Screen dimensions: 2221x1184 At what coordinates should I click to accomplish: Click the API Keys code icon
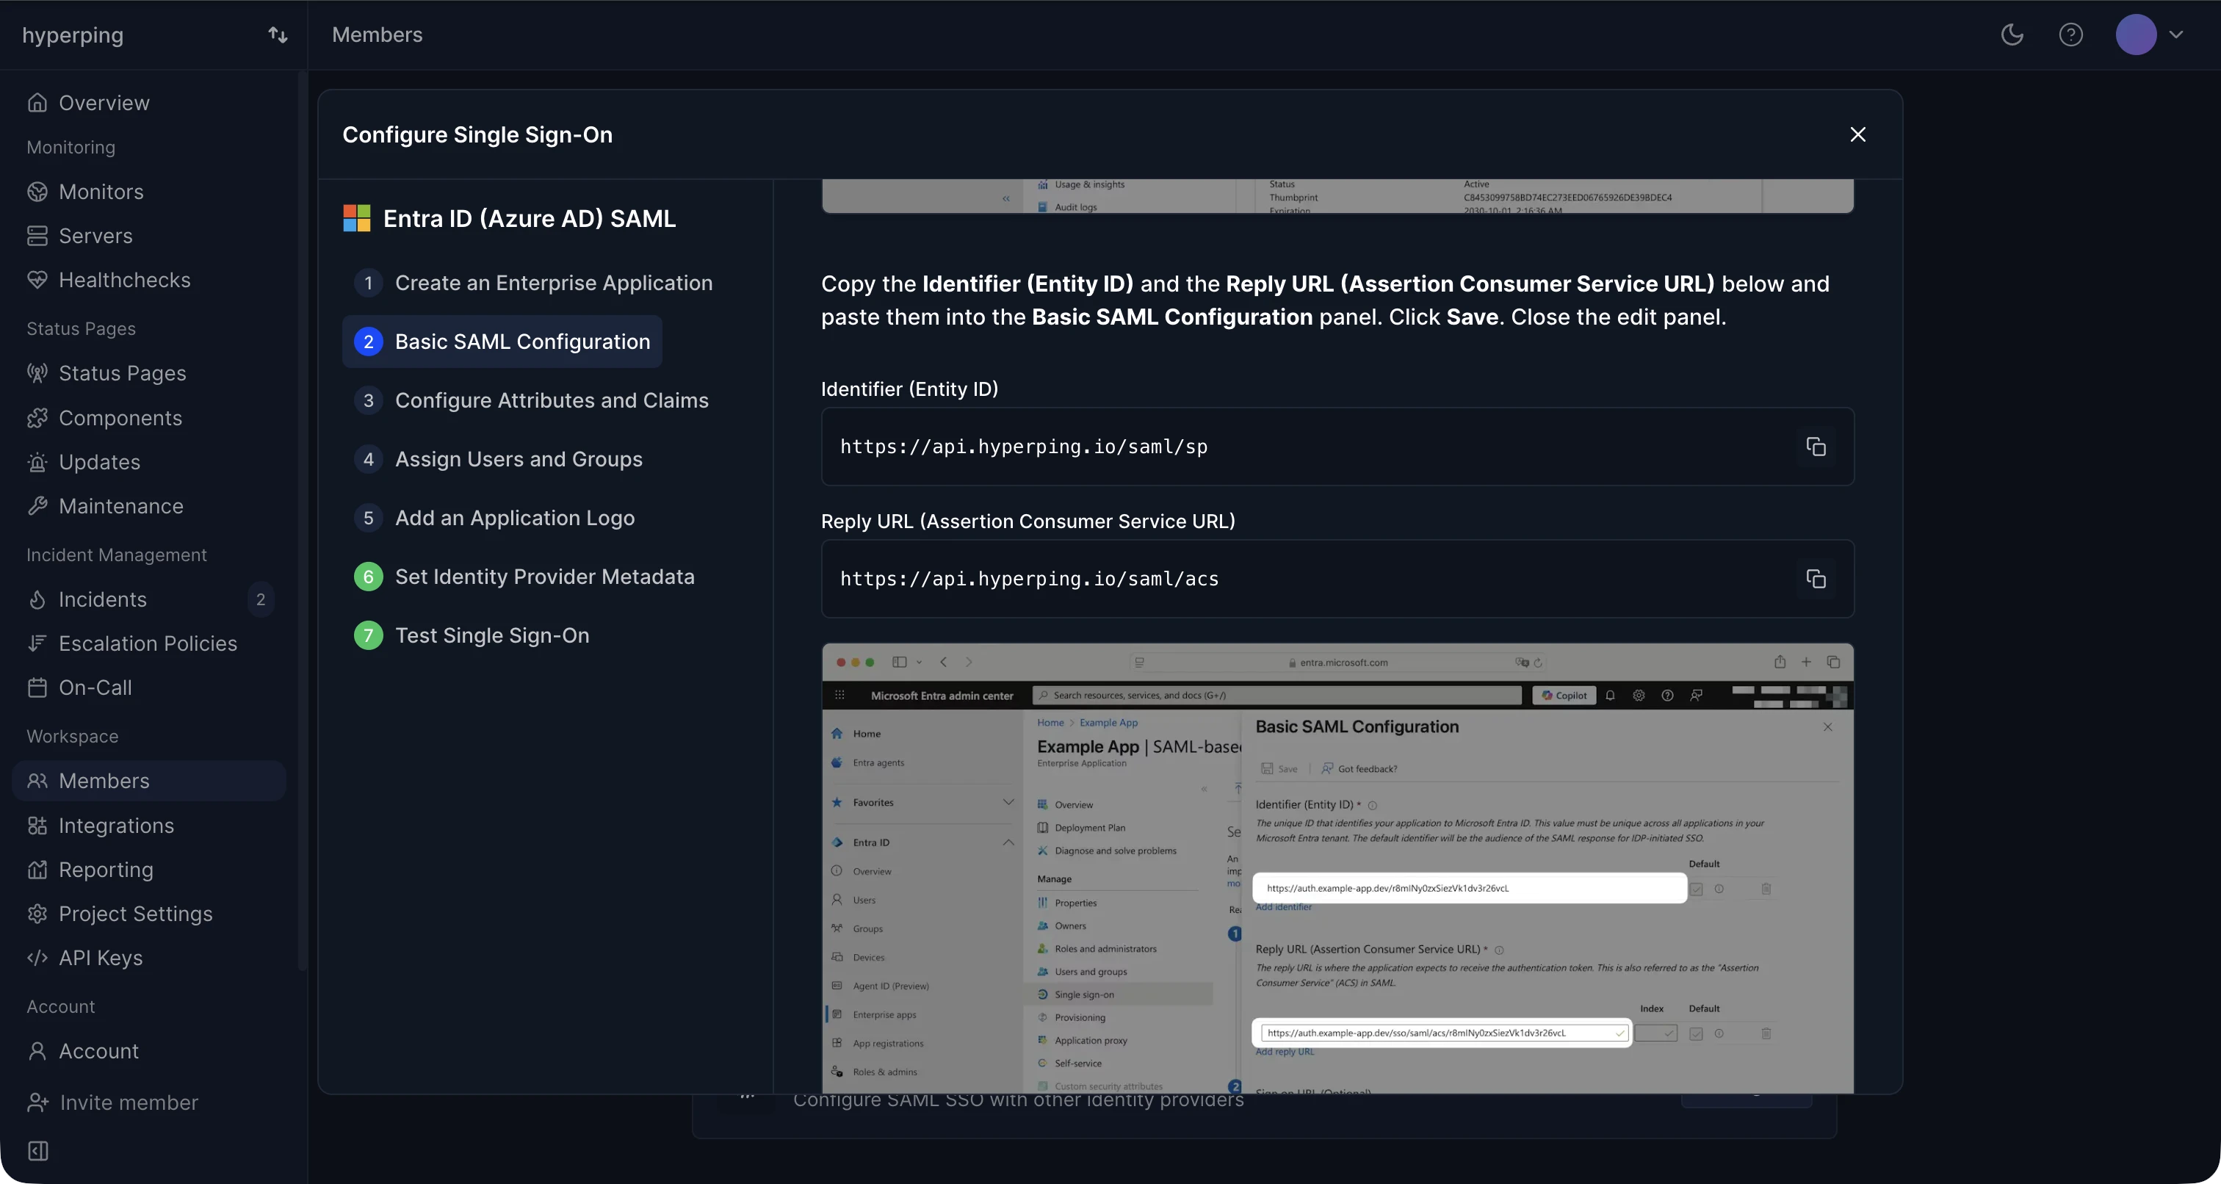[37, 957]
